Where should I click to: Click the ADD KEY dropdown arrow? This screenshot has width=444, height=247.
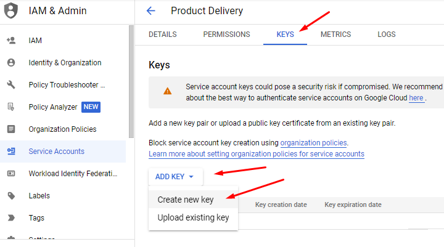tap(191, 177)
